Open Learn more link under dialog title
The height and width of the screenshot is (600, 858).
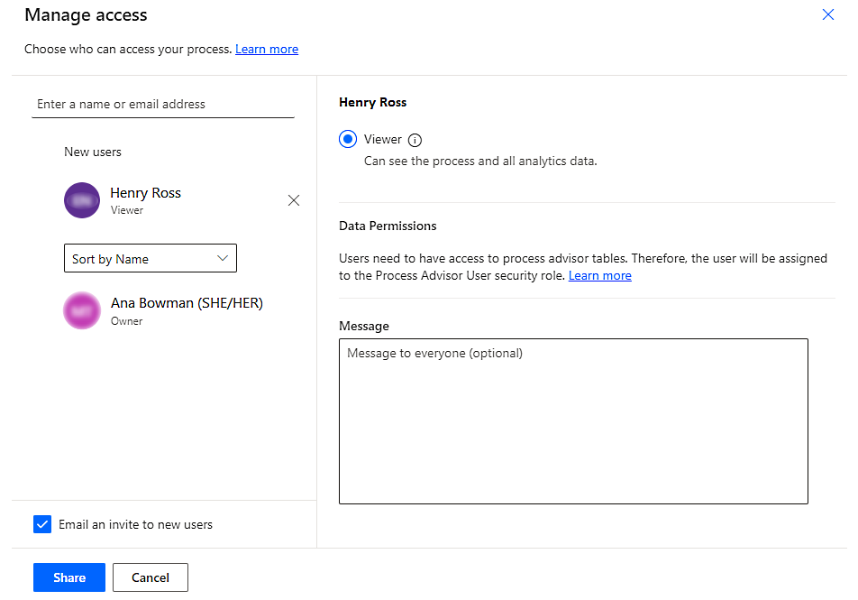267,49
